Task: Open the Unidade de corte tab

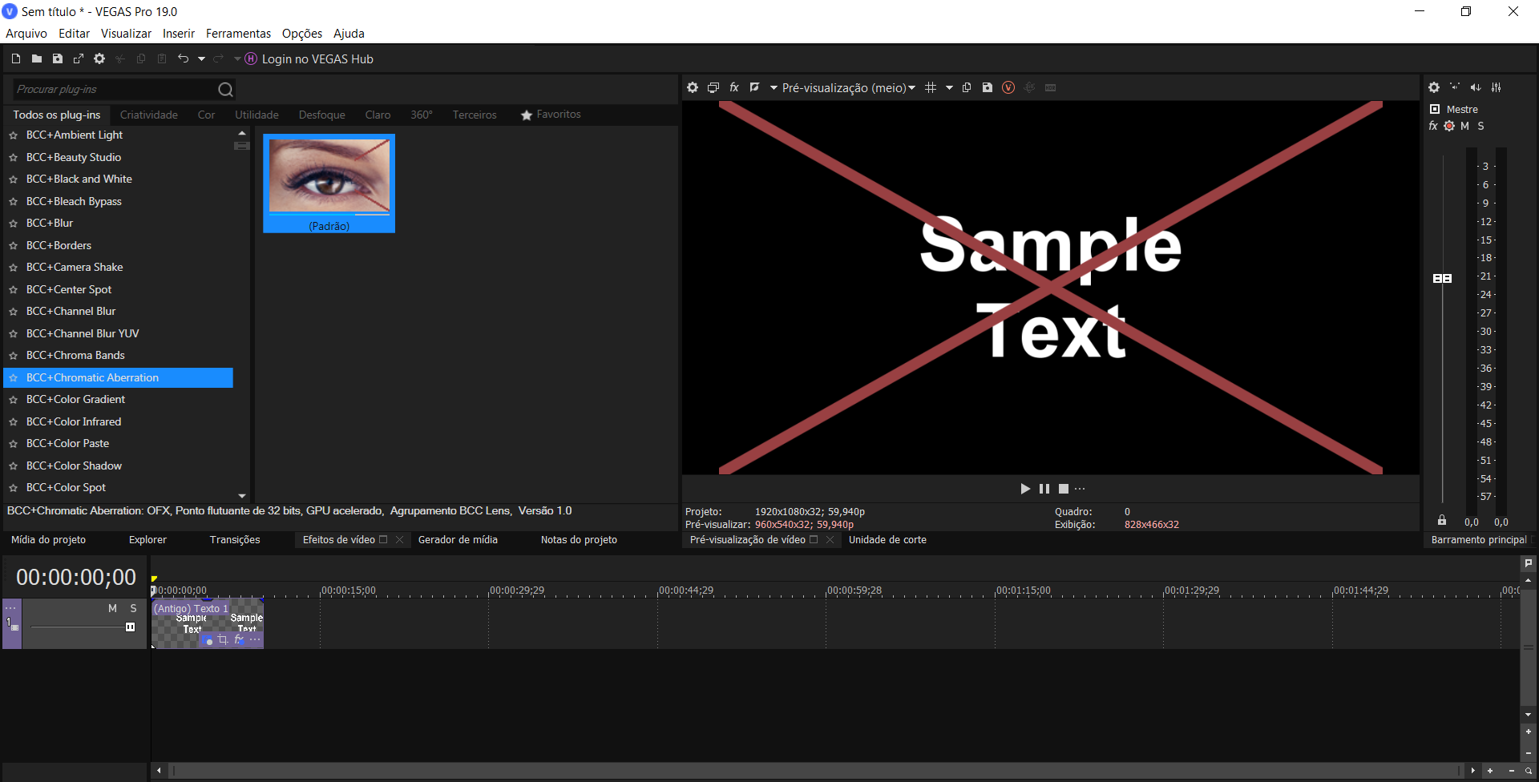Action: tap(887, 540)
